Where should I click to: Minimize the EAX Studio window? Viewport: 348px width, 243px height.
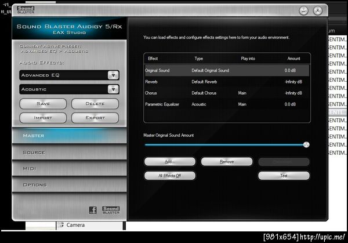(303, 10)
